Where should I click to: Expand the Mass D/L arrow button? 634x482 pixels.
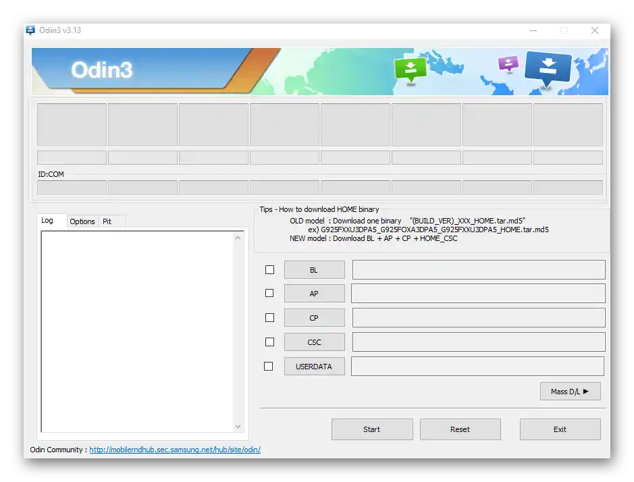tap(570, 392)
